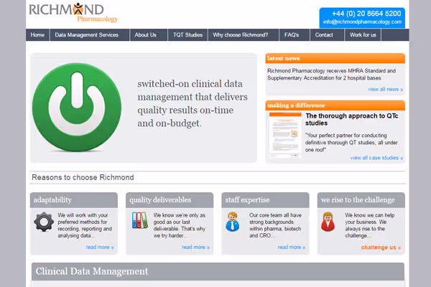The height and width of the screenshot is (287, 431).
Task: Open the QTc case study document thumbnail
Action: pos(285,135)
